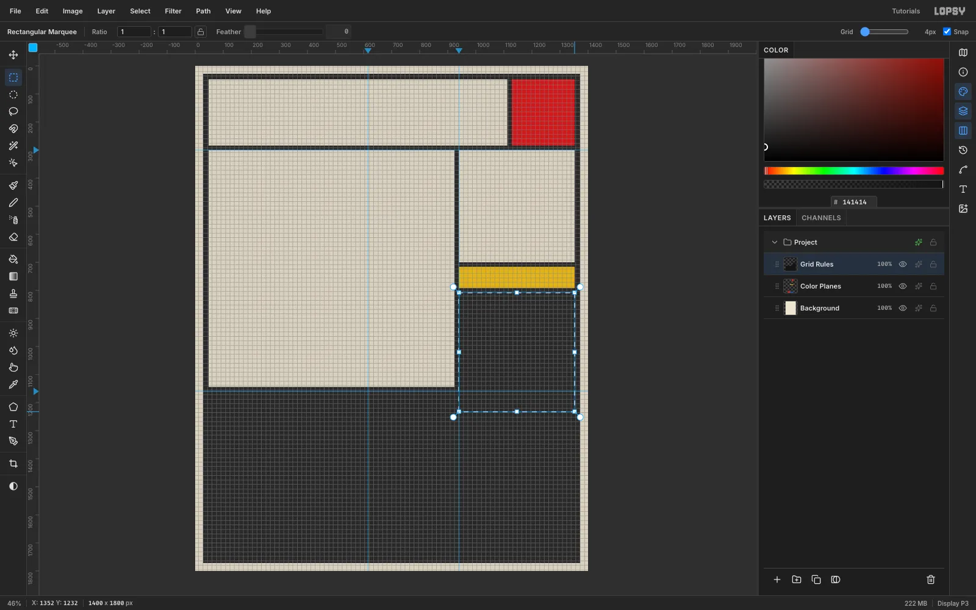Select the Clone Stamp tool
Viewport: 976px width, 610px height.
tap(13, 293)
